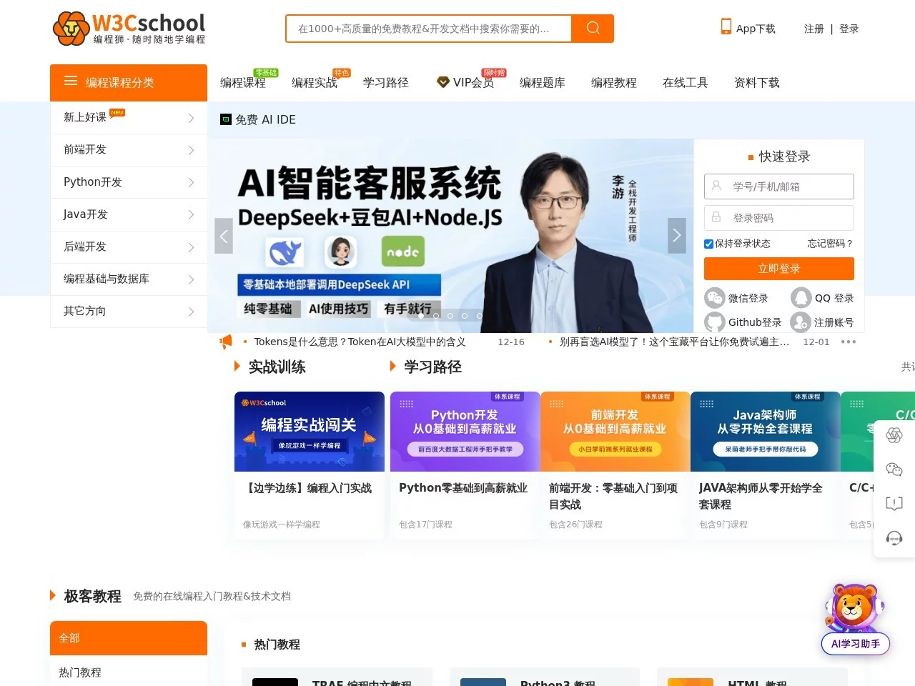The height and width of the screenshot is (686, 915).
Task: Click the AI assistant icon in floating sidebar
Action: 894,434
